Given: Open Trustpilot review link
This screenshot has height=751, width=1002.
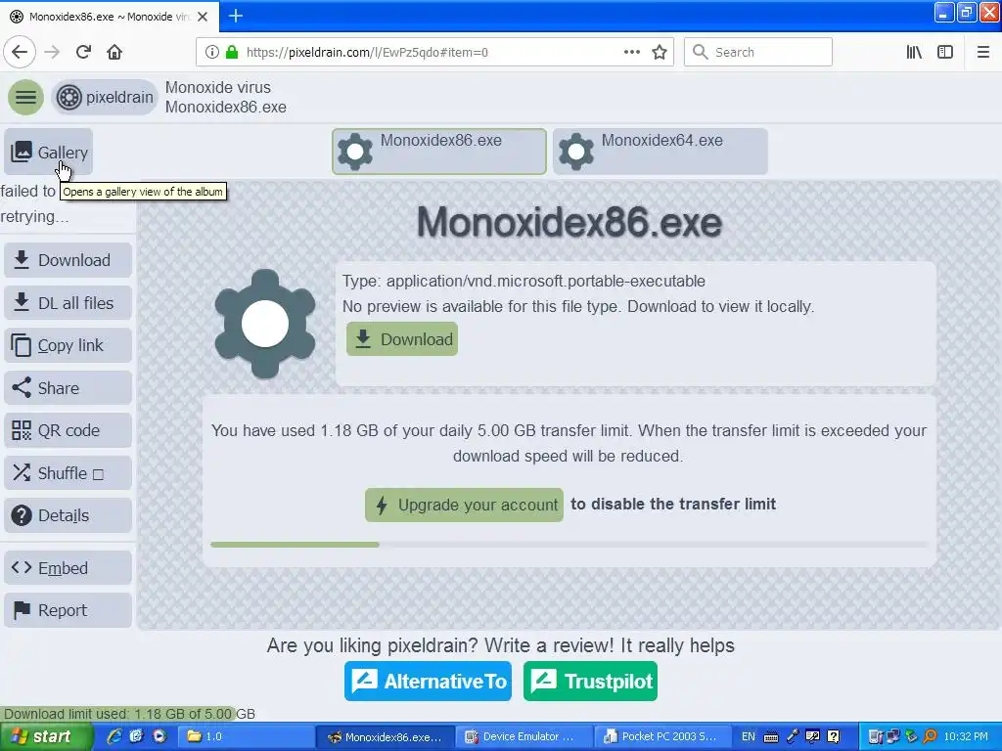Looking at the screenshot, I should point(590,681).
